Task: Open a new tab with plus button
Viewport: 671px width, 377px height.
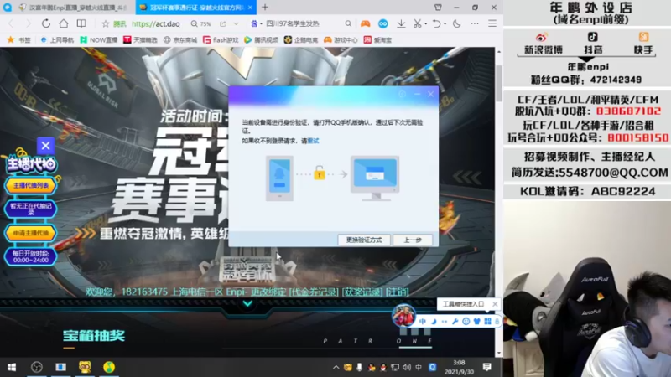Action: [x=265, y=8]
